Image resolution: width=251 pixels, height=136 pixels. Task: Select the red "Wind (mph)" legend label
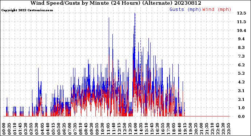coord(217,9)
